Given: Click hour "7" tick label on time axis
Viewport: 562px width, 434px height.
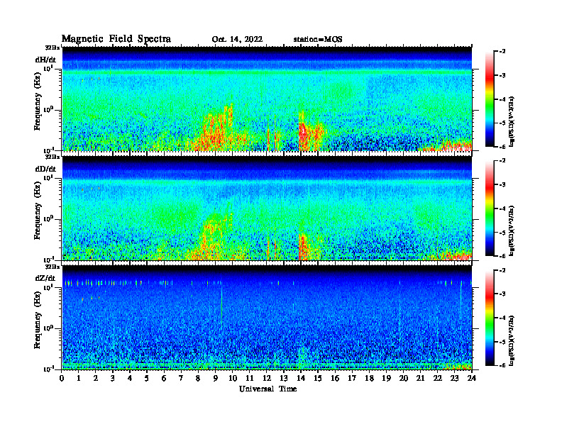Looking at the screenshot, I should 181,378.
